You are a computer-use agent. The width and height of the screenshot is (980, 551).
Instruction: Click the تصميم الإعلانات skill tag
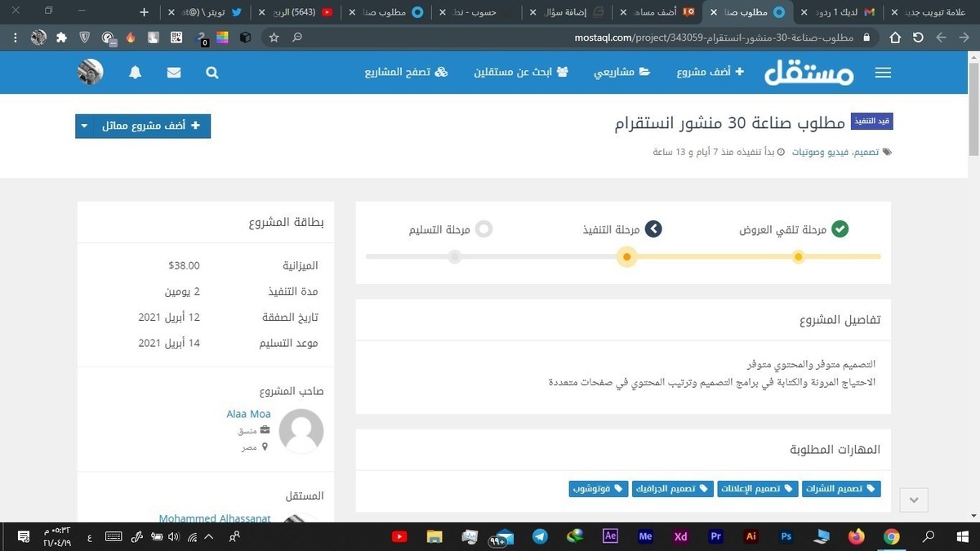(757, 489)
